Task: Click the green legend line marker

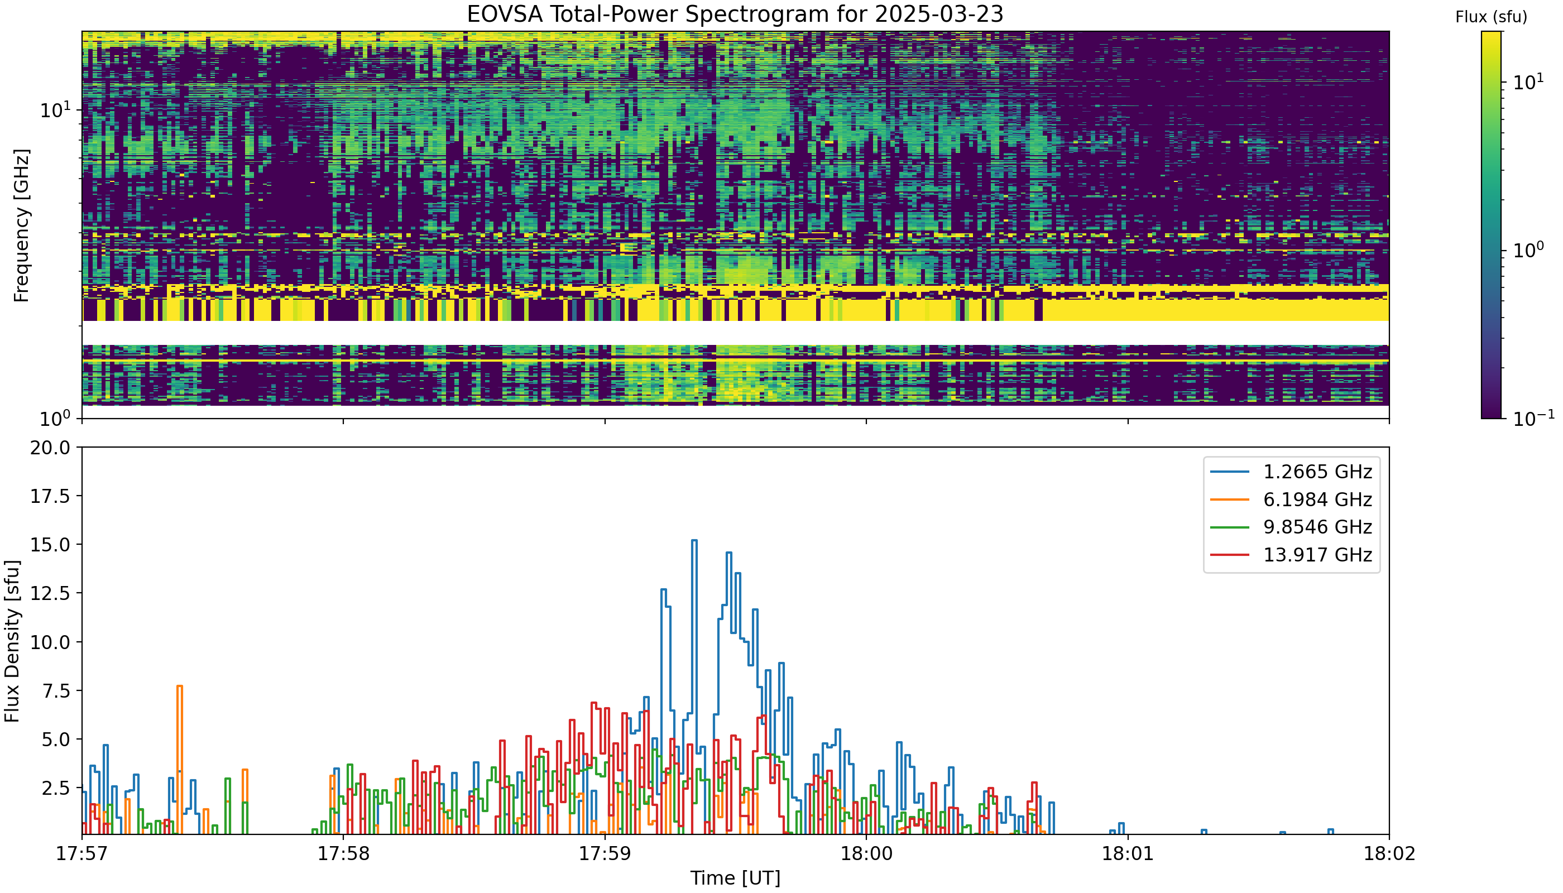Action: tap(1230, 527)
